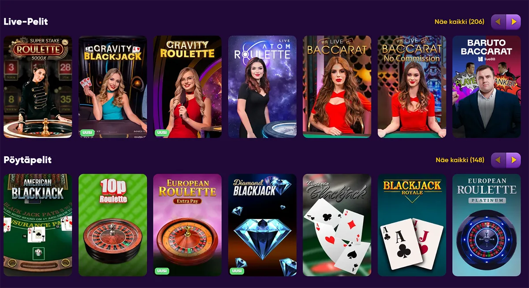
Task: Select the Diamond Blackjack game tile
Action: coord(262,225)
